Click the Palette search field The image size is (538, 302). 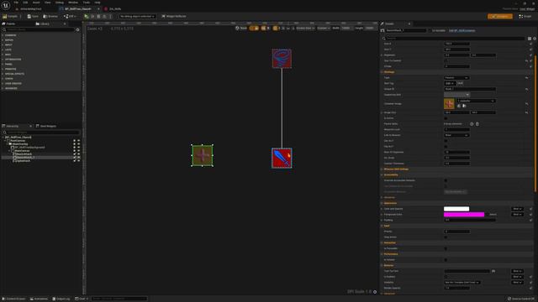click(39, 30)
